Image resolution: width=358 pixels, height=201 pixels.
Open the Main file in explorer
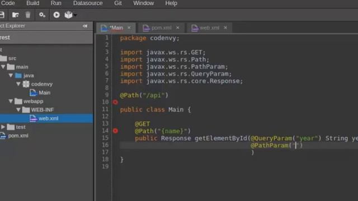pyautogui.click(x=44, y=93)
